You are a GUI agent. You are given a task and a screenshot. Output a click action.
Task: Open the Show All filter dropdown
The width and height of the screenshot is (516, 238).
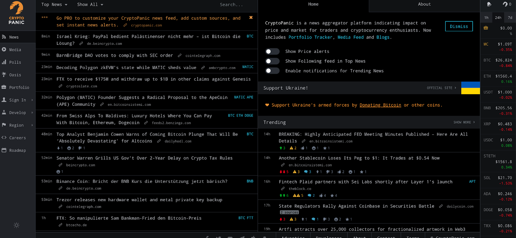click(x=90, y=5)
